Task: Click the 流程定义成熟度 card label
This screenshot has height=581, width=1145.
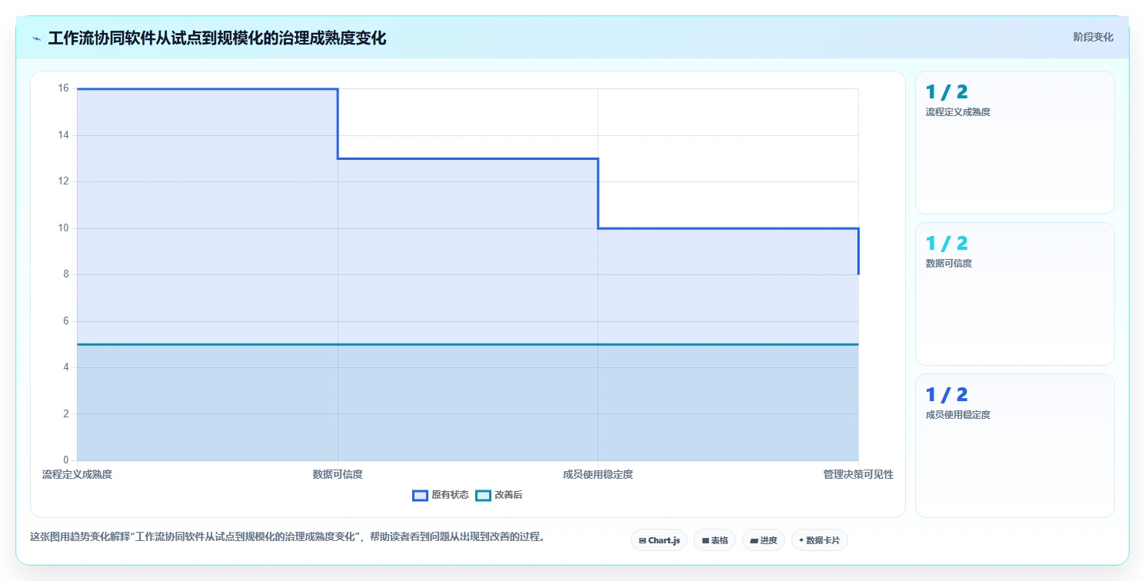Action: [x=958, y=112]
